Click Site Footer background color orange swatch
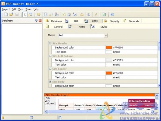 click(109, 73)
